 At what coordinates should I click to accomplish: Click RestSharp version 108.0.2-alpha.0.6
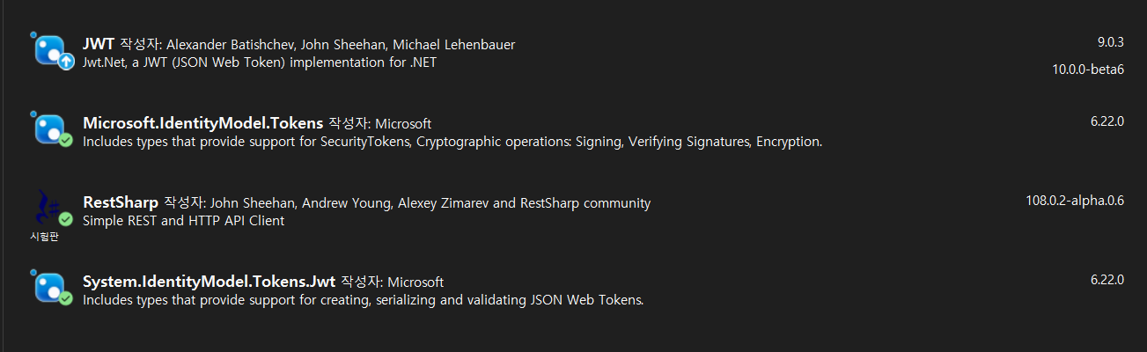click(1076, 200)
